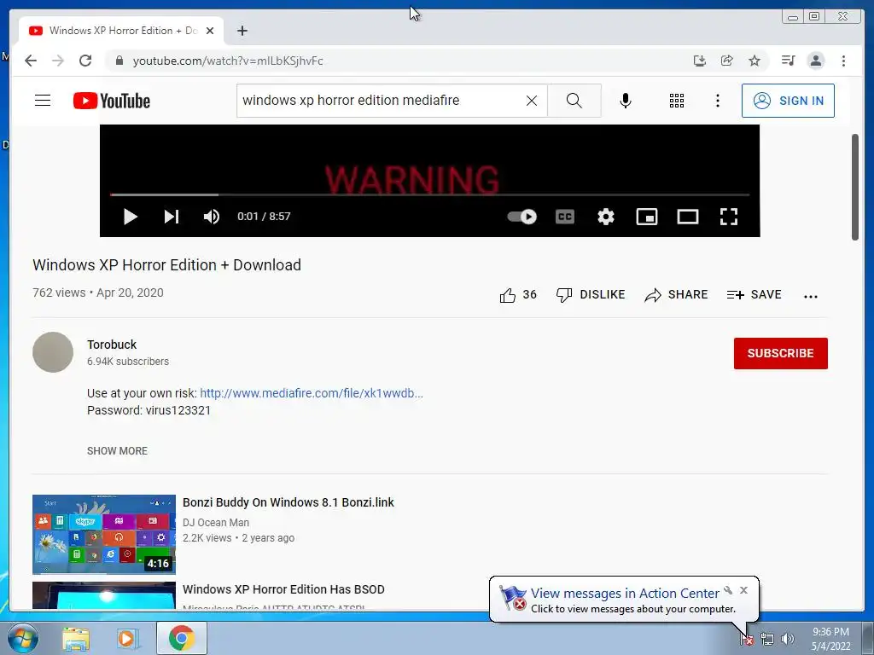The image size is (874, 655).
Task: Open Windows XP Horror Edition Has BSOD video
Action: 283,589
